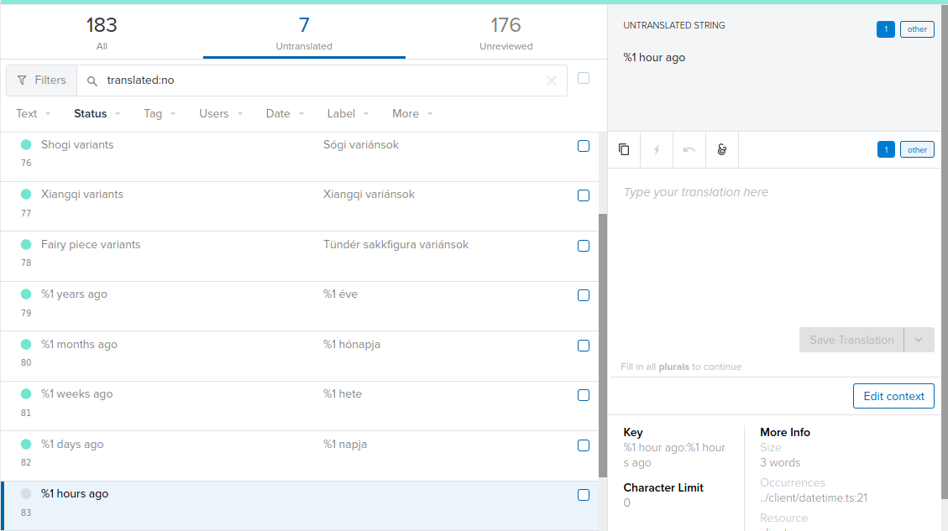Screen dimensions: 948x531
Task: Select the Shogi variants string
Action: (x=77, y=144)
